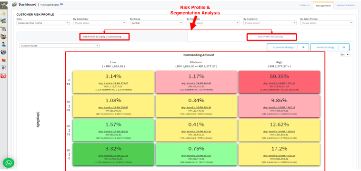Open the By Group dropdown set to Central
Screen dimensions: 361x171
tap(156, 23)
